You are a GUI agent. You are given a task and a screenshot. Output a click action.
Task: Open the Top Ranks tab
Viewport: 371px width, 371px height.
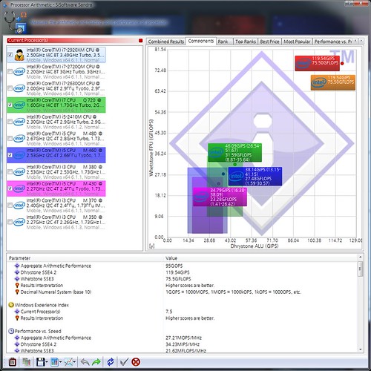pos(246,42)
